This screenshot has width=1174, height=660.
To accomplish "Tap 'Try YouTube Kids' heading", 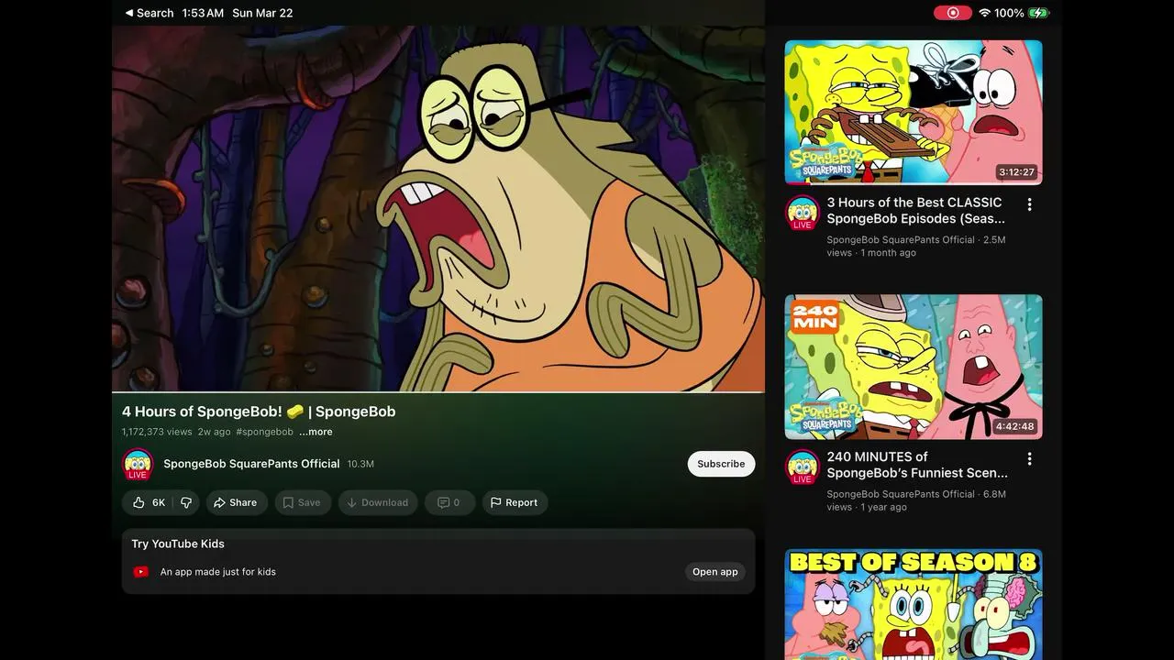I will 178,544.
